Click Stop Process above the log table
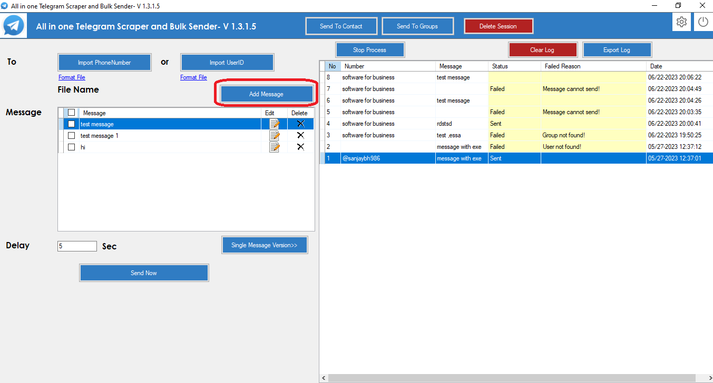This screenshot has width=713, height=383. 369,49
